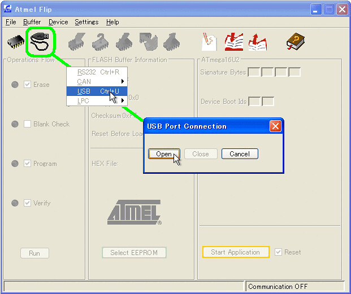Screen dimensions: 351x294
Task: Uncheck the Program checkbox
Action: [x=27, y=164]
